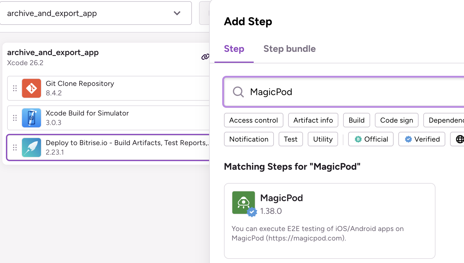Click drag handle of Xcode Build step
This screenshot has height=263, width=464.
15,118
